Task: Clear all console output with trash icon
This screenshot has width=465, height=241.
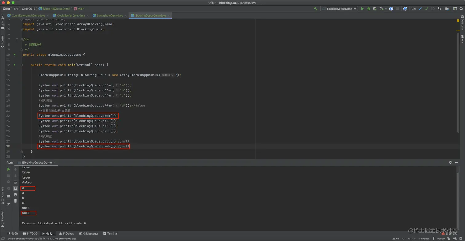Action: pyautogui.click(x=15, y=201)
